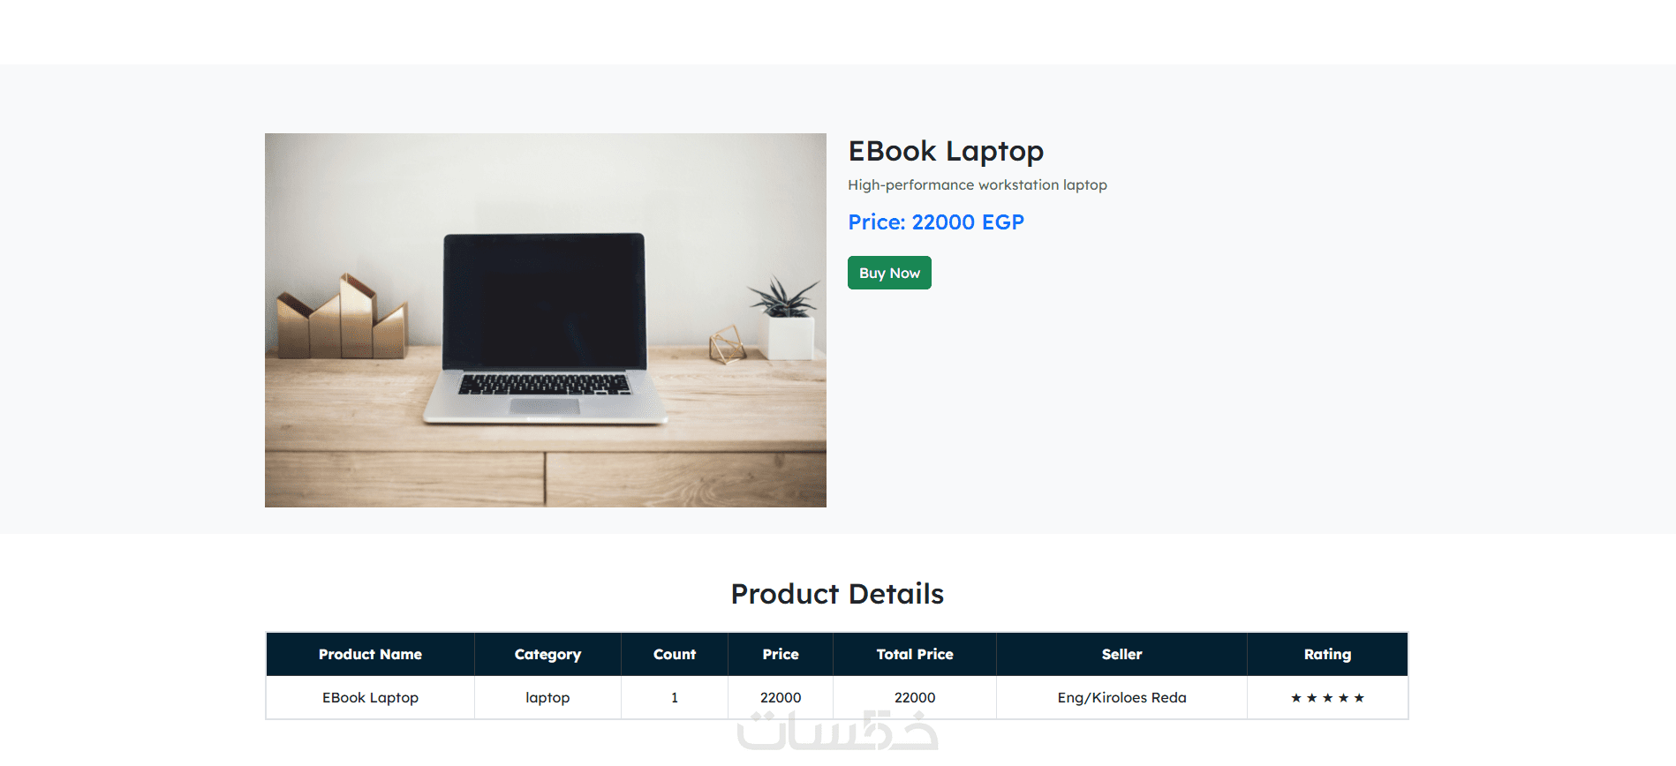The width and height of the screenshot is (1676, 766).
Task: Click the Count column header
Action: pos(675,654)
